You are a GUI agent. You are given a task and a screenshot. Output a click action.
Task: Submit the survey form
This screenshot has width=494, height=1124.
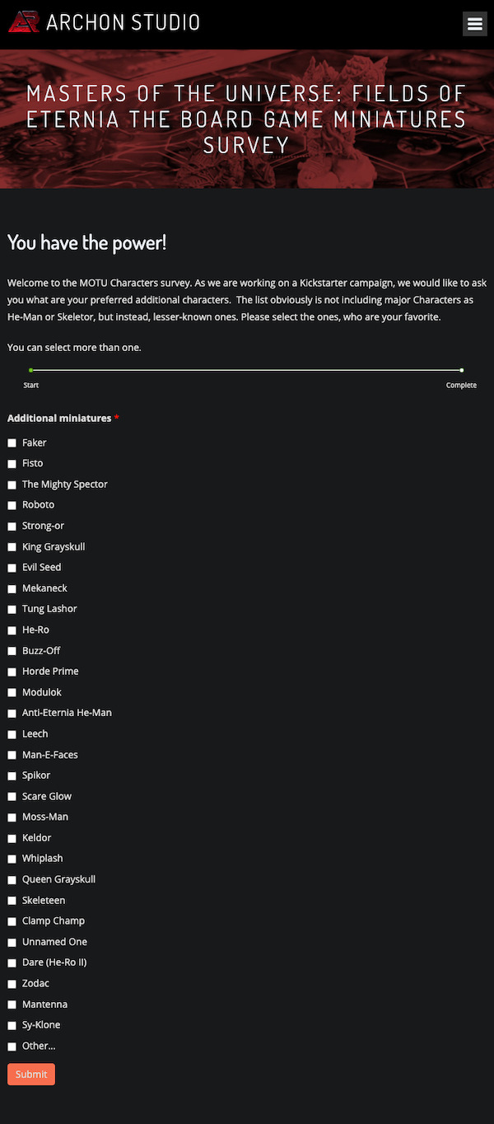tap(31, 1074)
